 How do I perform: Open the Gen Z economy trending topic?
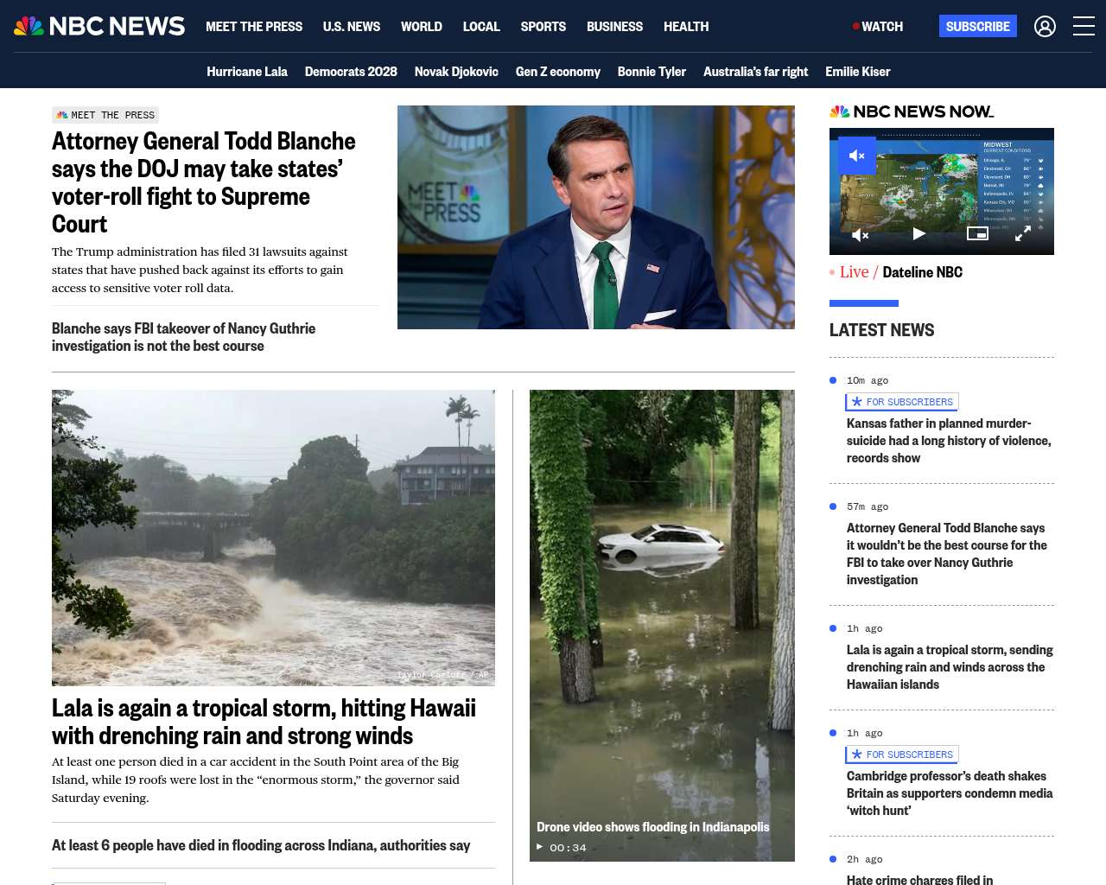[x=558, y=72]
